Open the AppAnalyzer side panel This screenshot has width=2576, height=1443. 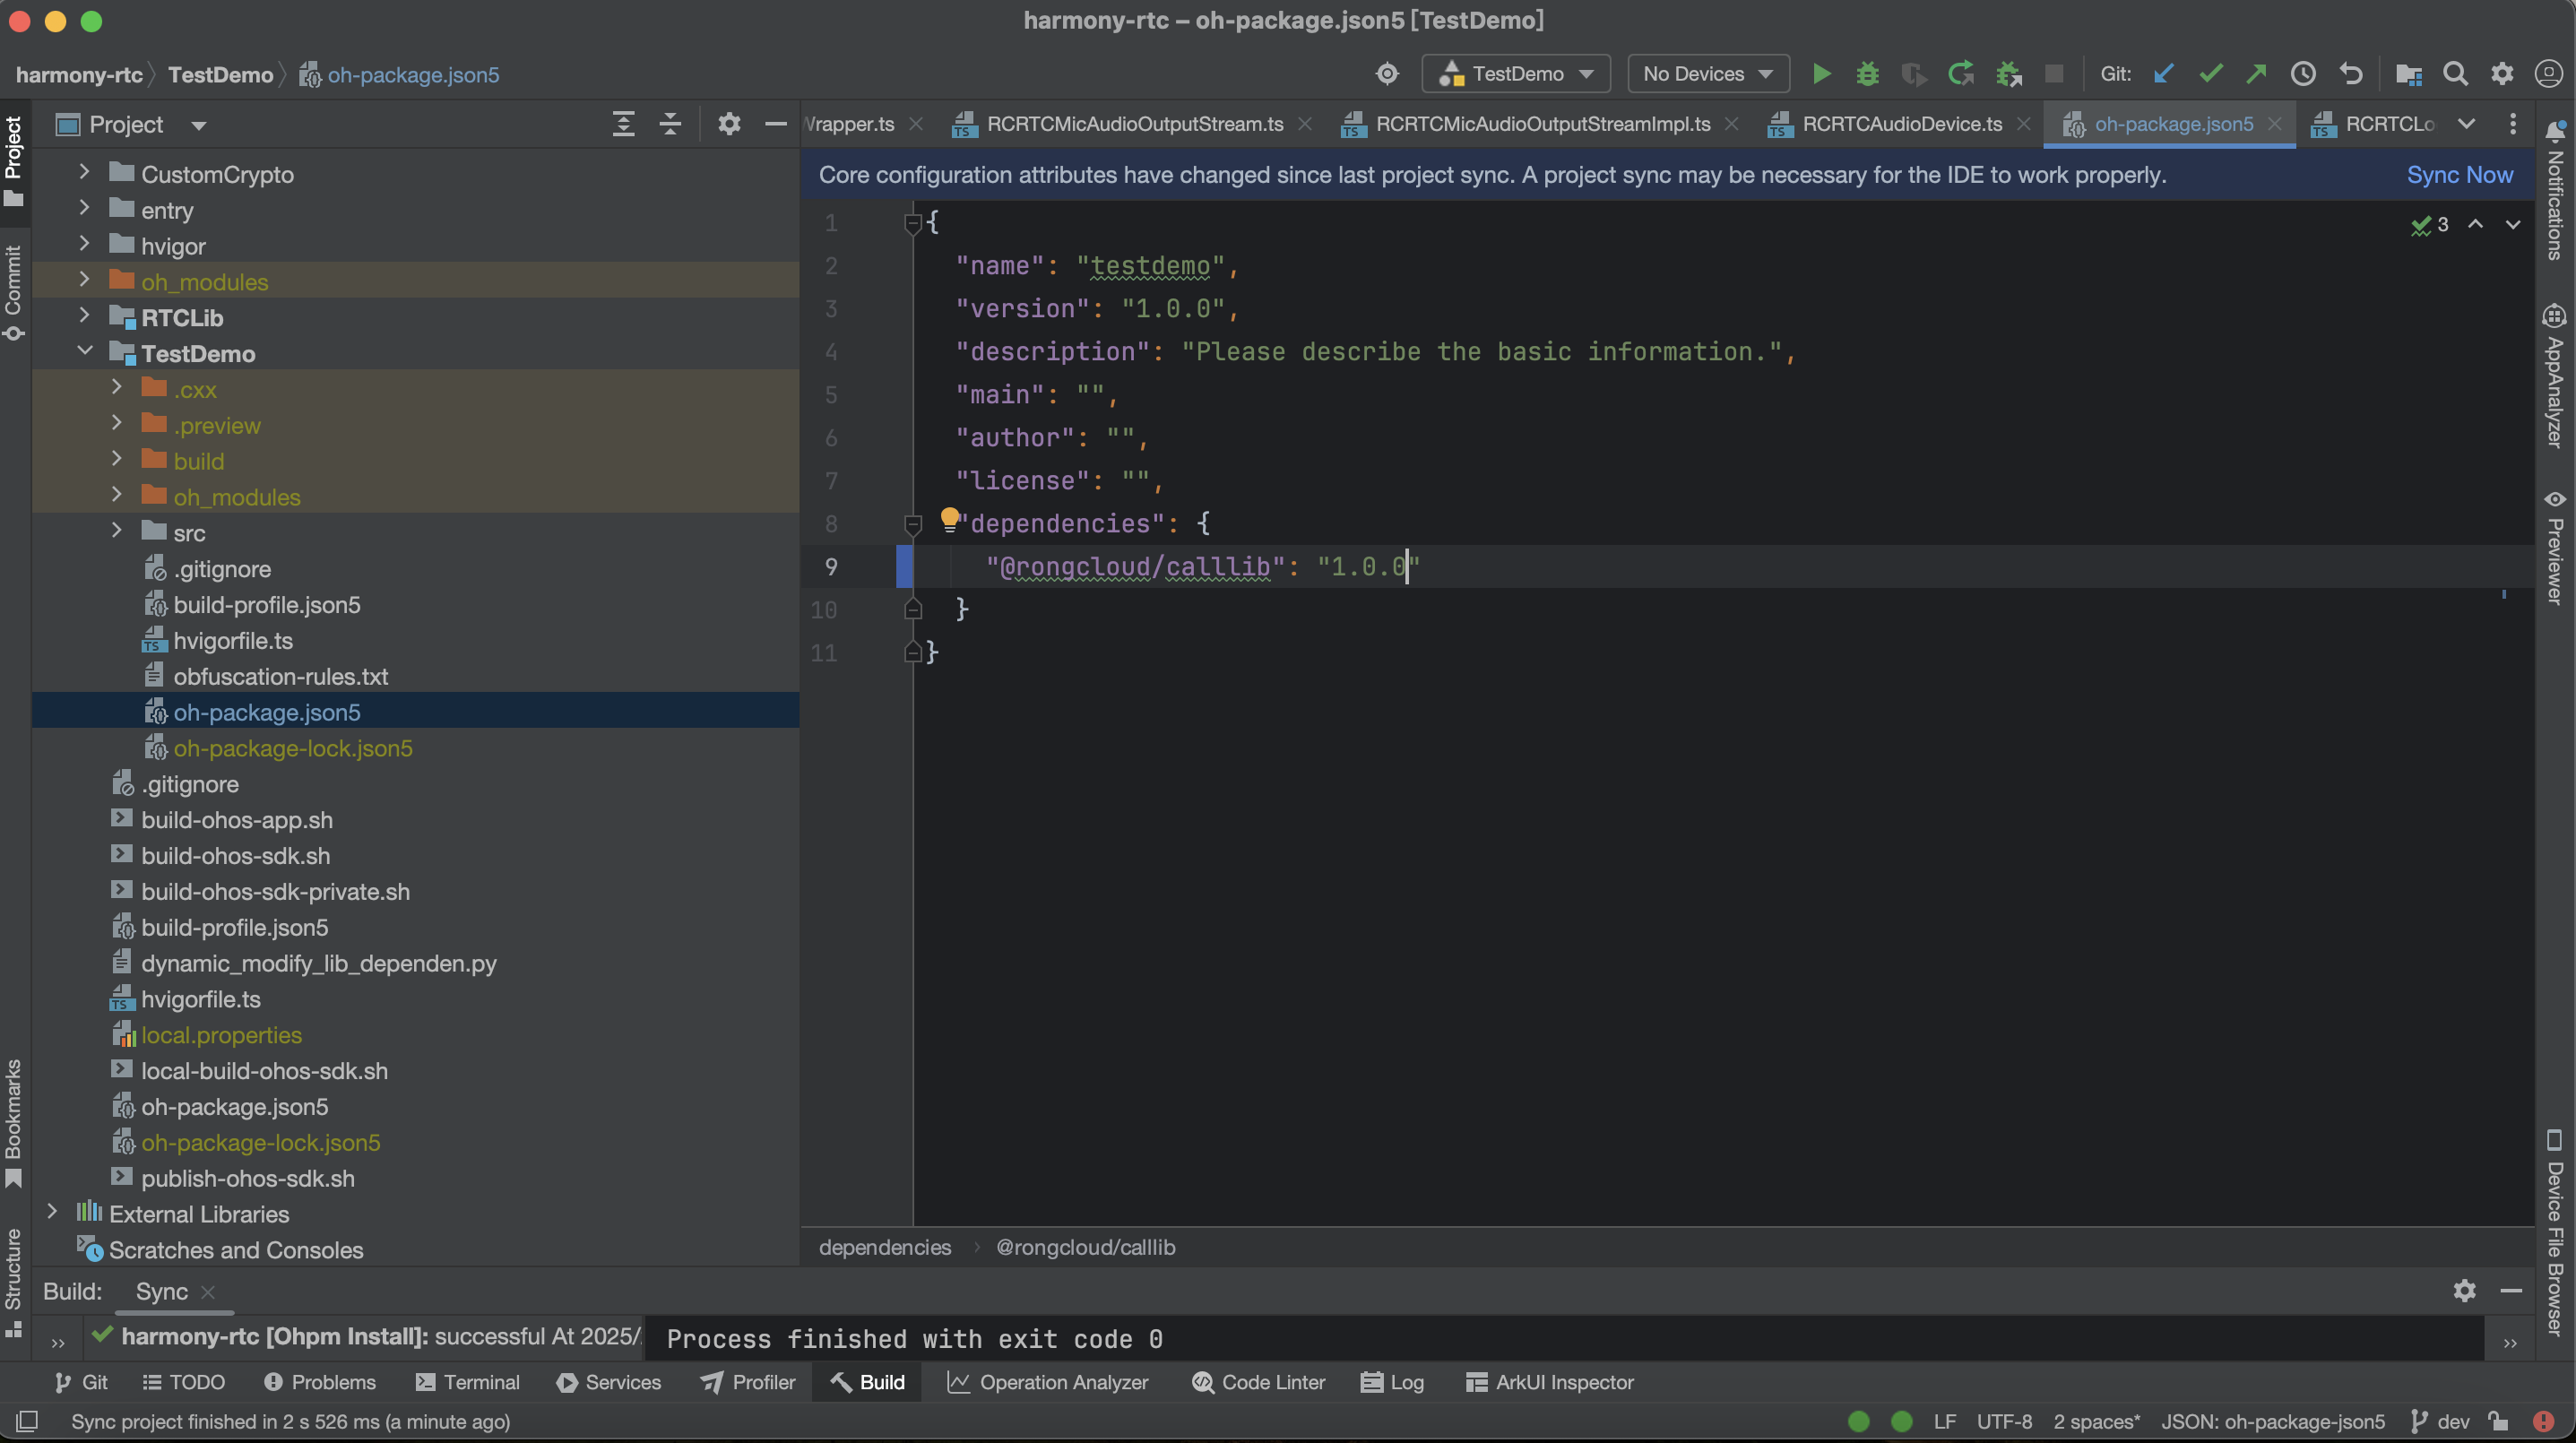[2555, 376]
